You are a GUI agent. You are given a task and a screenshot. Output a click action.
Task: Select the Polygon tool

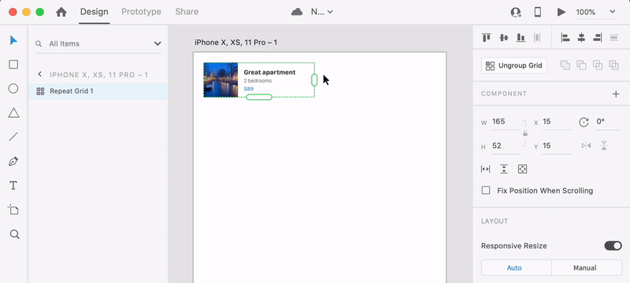pos(13,113)
